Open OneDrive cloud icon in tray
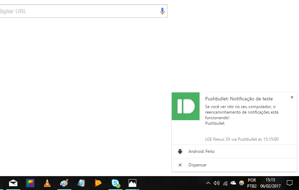This screenshot has height=190, width=299. pos(233,183)
